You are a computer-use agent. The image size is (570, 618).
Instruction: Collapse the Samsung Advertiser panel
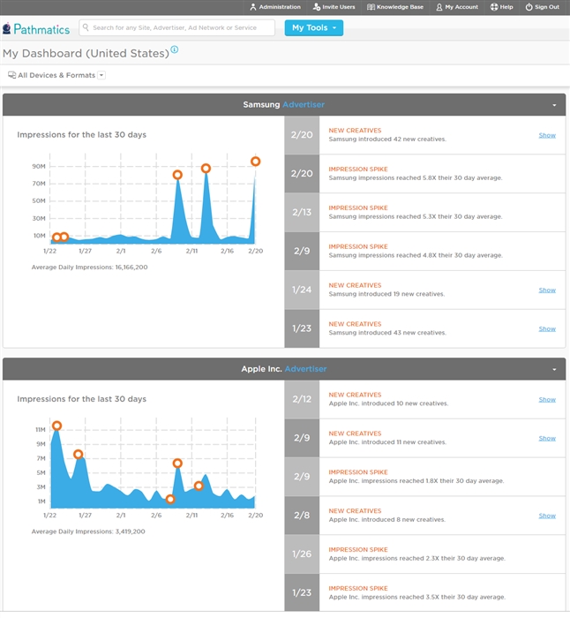click(554, 105)
